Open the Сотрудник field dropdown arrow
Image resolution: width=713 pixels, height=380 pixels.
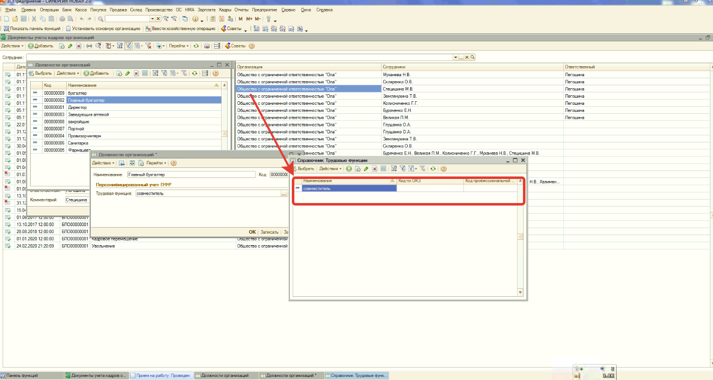[x=455, y=58]
